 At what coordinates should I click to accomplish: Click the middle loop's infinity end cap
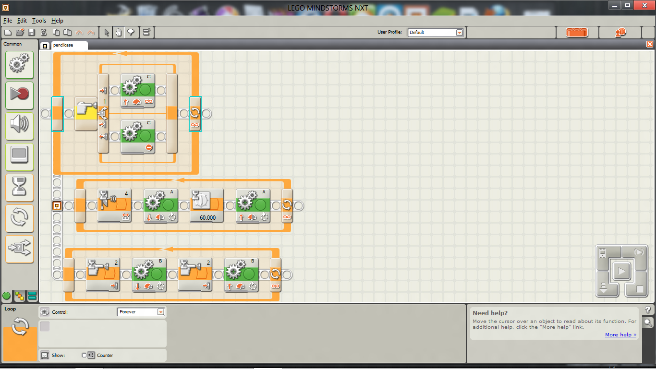coord(287,205)
